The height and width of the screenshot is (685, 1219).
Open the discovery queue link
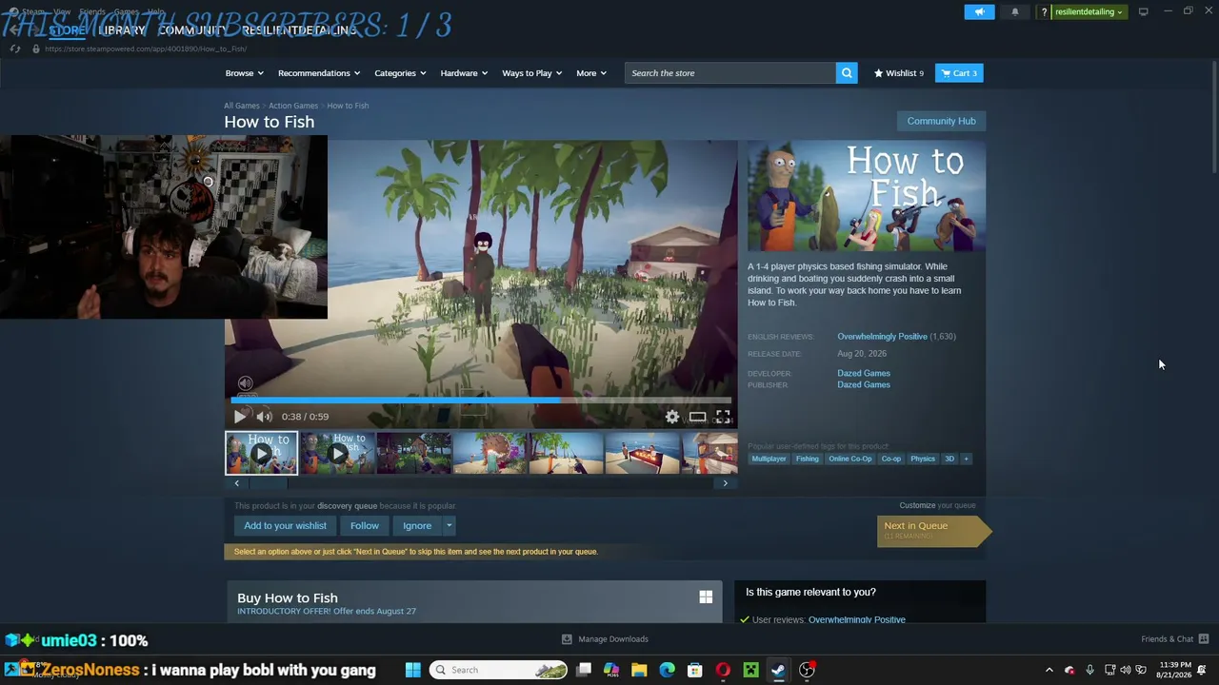[x=347, y=506]
